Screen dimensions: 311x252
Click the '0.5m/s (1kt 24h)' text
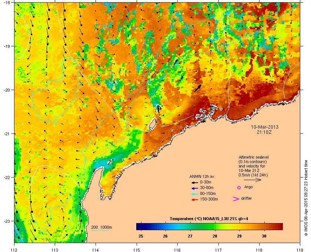tap(253, 175)
